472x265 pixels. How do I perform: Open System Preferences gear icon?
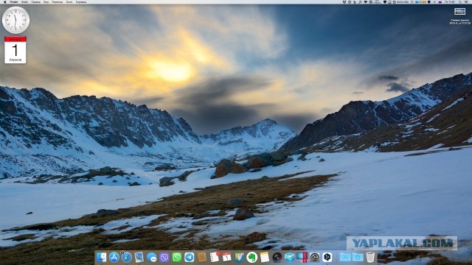coord(315,257)
